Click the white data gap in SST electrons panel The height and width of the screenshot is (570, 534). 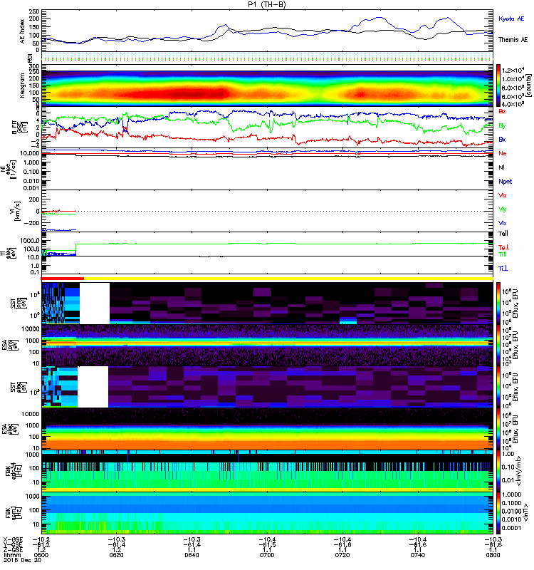pos(93,387)
